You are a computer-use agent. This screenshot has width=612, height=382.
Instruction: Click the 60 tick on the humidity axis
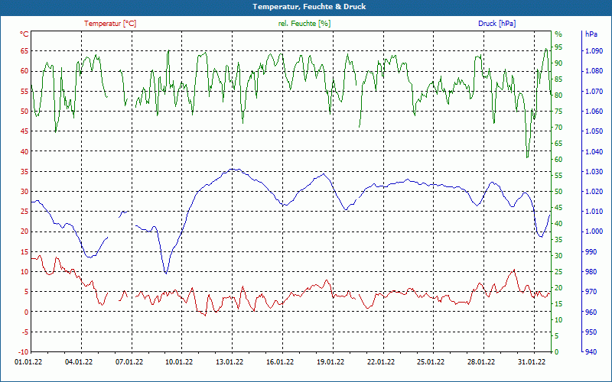pos(558,160)
